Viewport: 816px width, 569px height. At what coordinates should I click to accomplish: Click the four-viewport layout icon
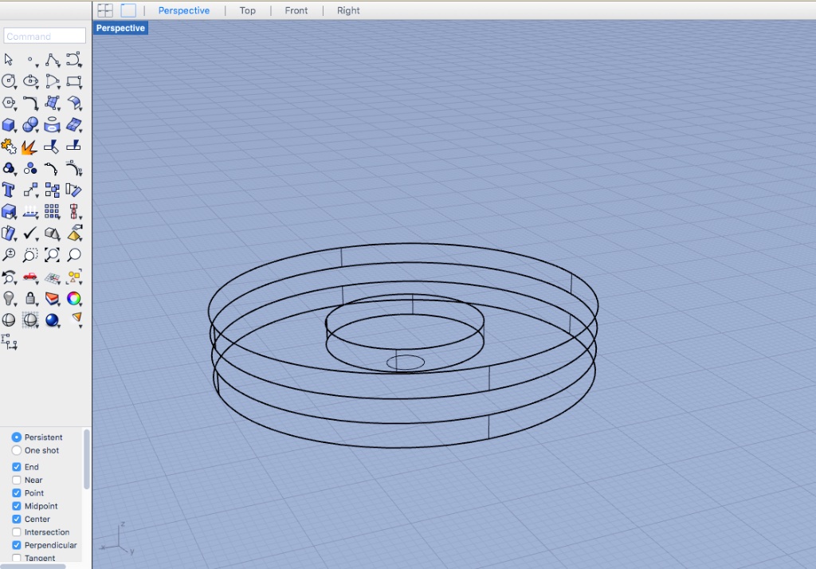[105, 10]
